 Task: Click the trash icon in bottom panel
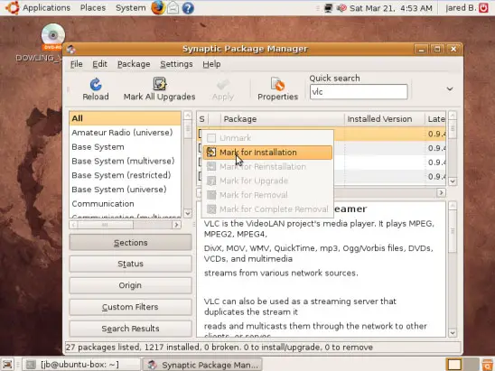coord(489,365)
